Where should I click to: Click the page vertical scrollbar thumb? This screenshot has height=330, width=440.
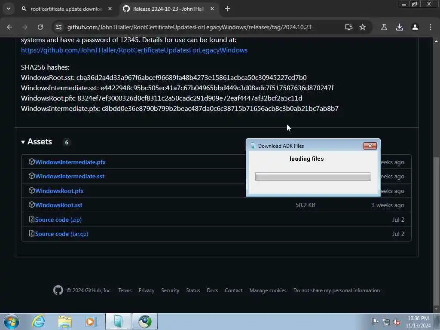pyautogui.click(x=437, y=230)
